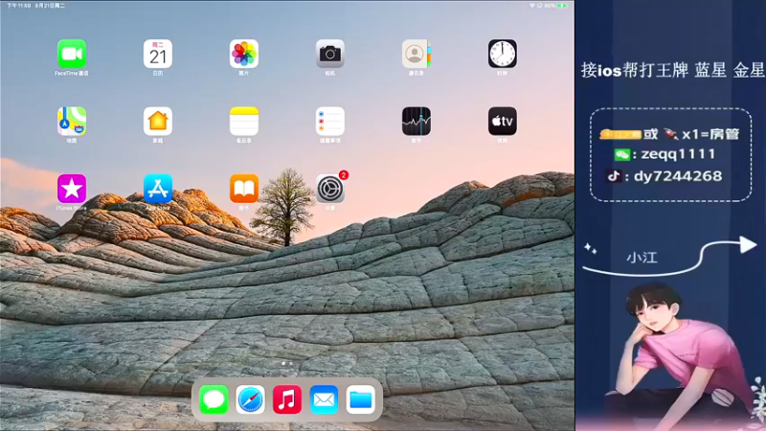Open the iTunes Store app
This screenshot has width=766, height=431.
click(72, 189)
